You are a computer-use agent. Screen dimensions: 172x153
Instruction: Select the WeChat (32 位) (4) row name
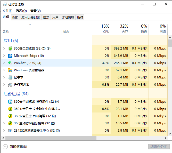point(28,63)
